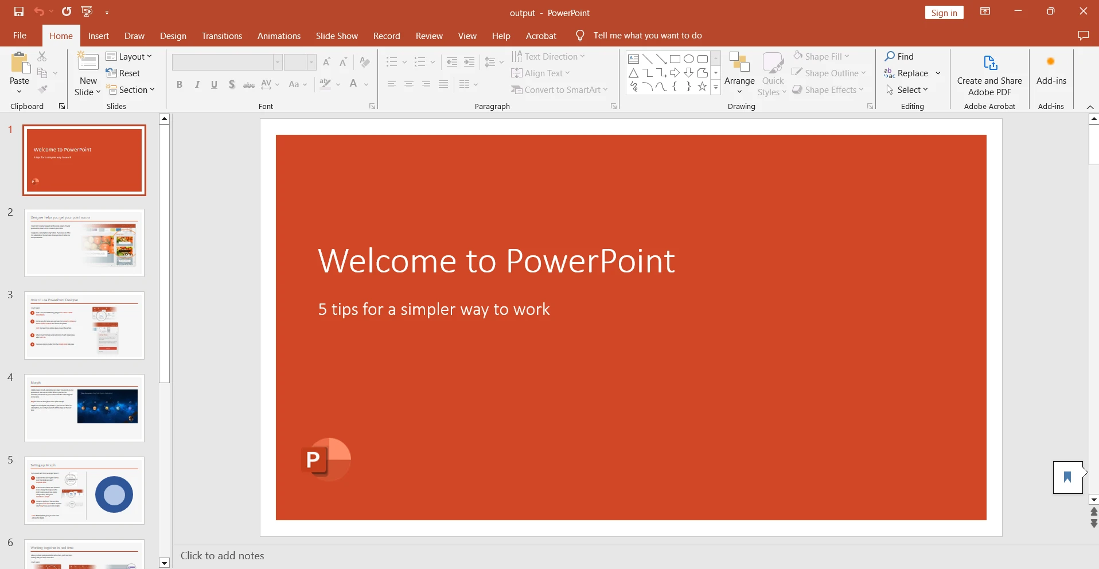Toggle Italic text formatting
The height and width of the screenshot is (569, 1099).
[197, 85]
